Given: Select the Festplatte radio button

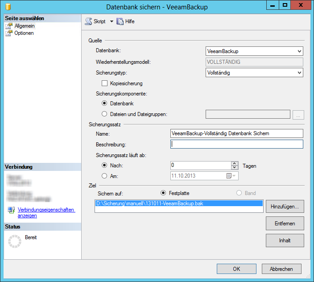Looking at the screenshot, I should tap(163, 193).
